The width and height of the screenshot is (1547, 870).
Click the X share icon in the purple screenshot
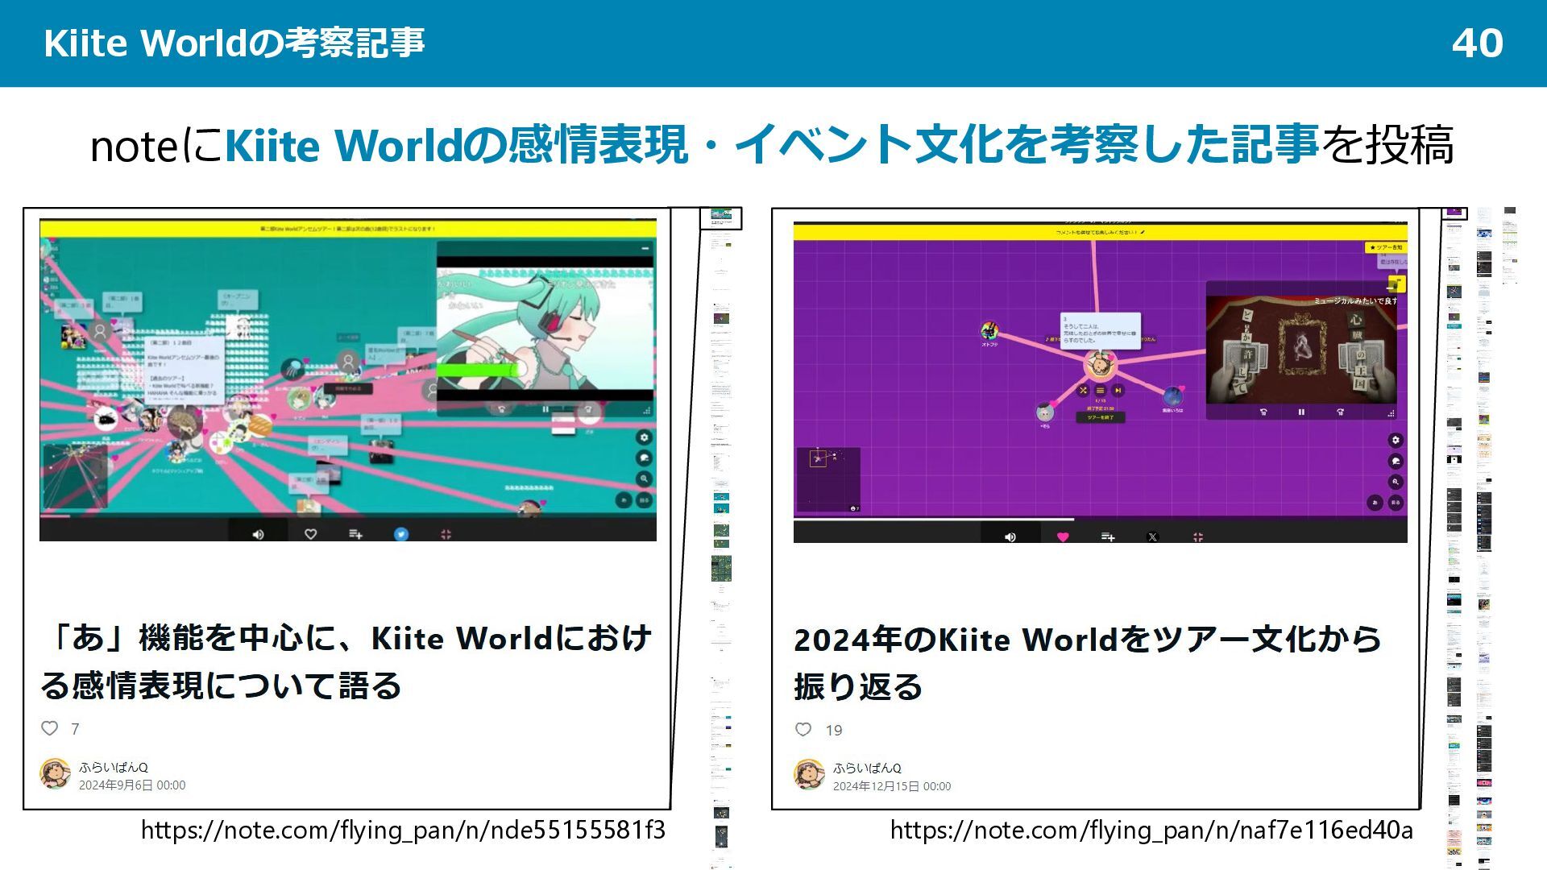1152,537
